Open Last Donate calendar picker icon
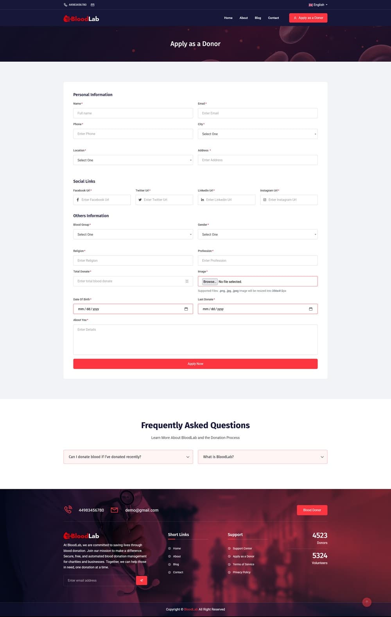Screen dimensions: 391x617 311,309
